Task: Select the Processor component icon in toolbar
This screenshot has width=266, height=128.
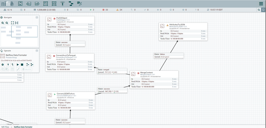Action: tap(21, 4)
